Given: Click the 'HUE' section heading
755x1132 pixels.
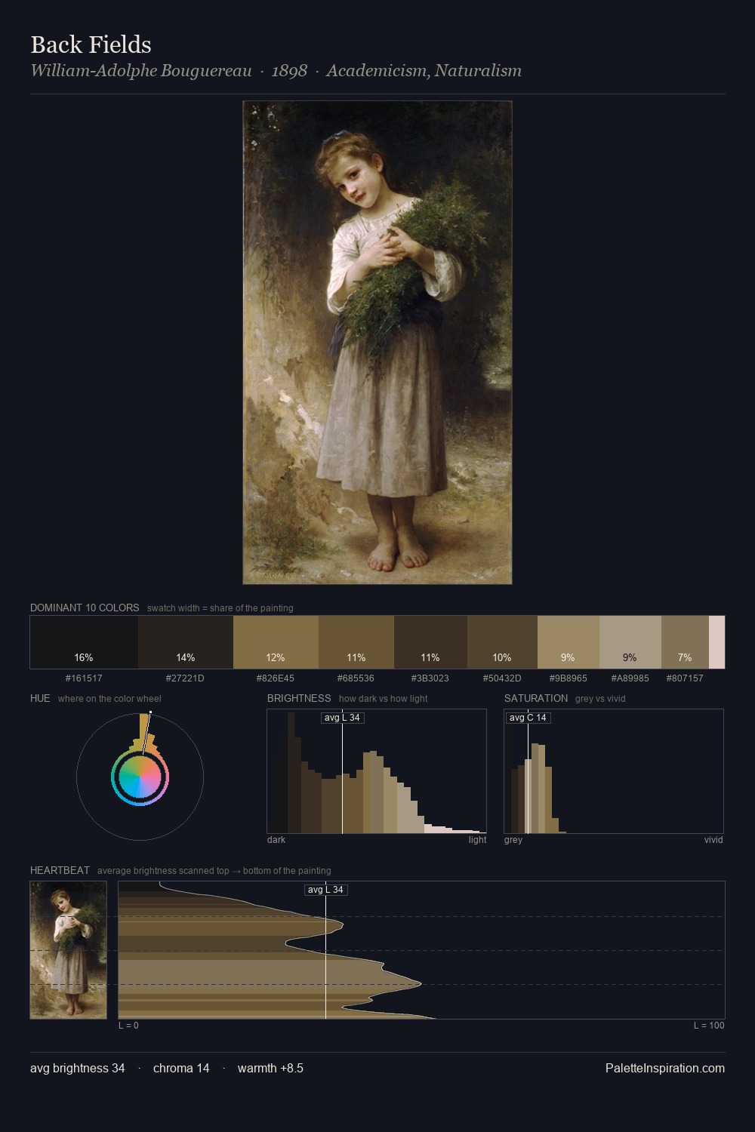Looking at the screenshot, I should pyautogui.click(x=40, y=698).
